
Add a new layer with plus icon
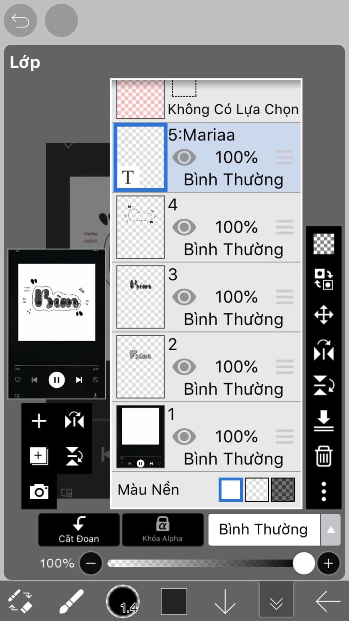click(39, 421)
